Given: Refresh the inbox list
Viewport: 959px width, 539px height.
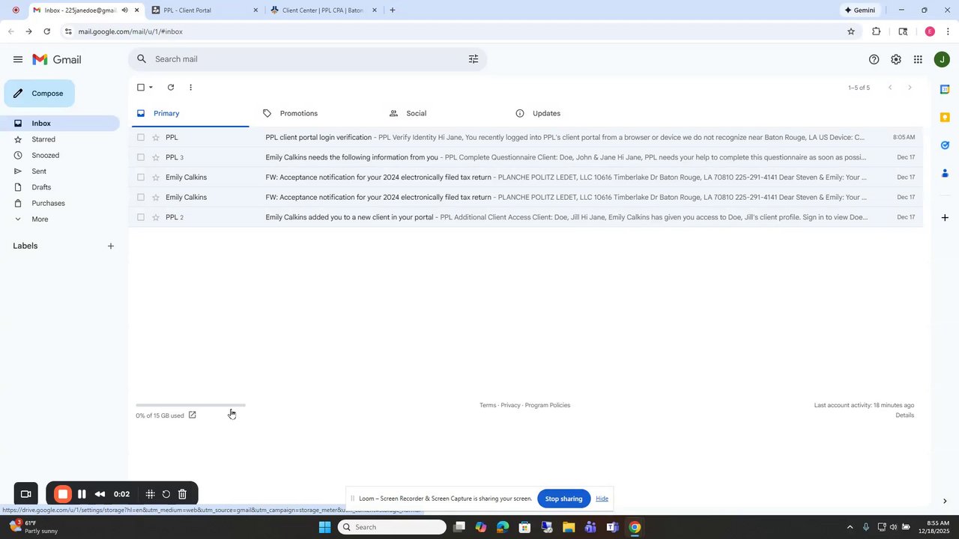Looking at the screenshot, I should pyautogui.click(x=171, y=88).
